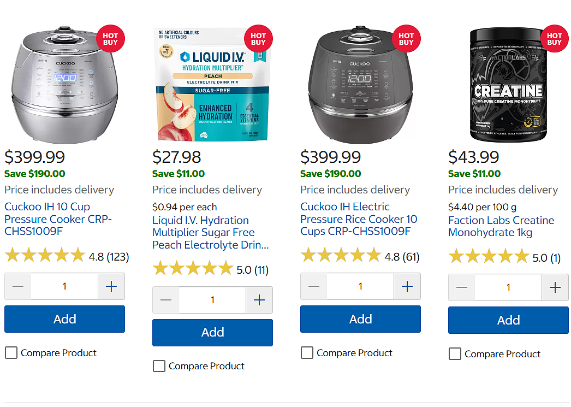Enable Compare Product for Cuckoo Rice Cooker
Screen dimensions: 571x407
[307, 353]
